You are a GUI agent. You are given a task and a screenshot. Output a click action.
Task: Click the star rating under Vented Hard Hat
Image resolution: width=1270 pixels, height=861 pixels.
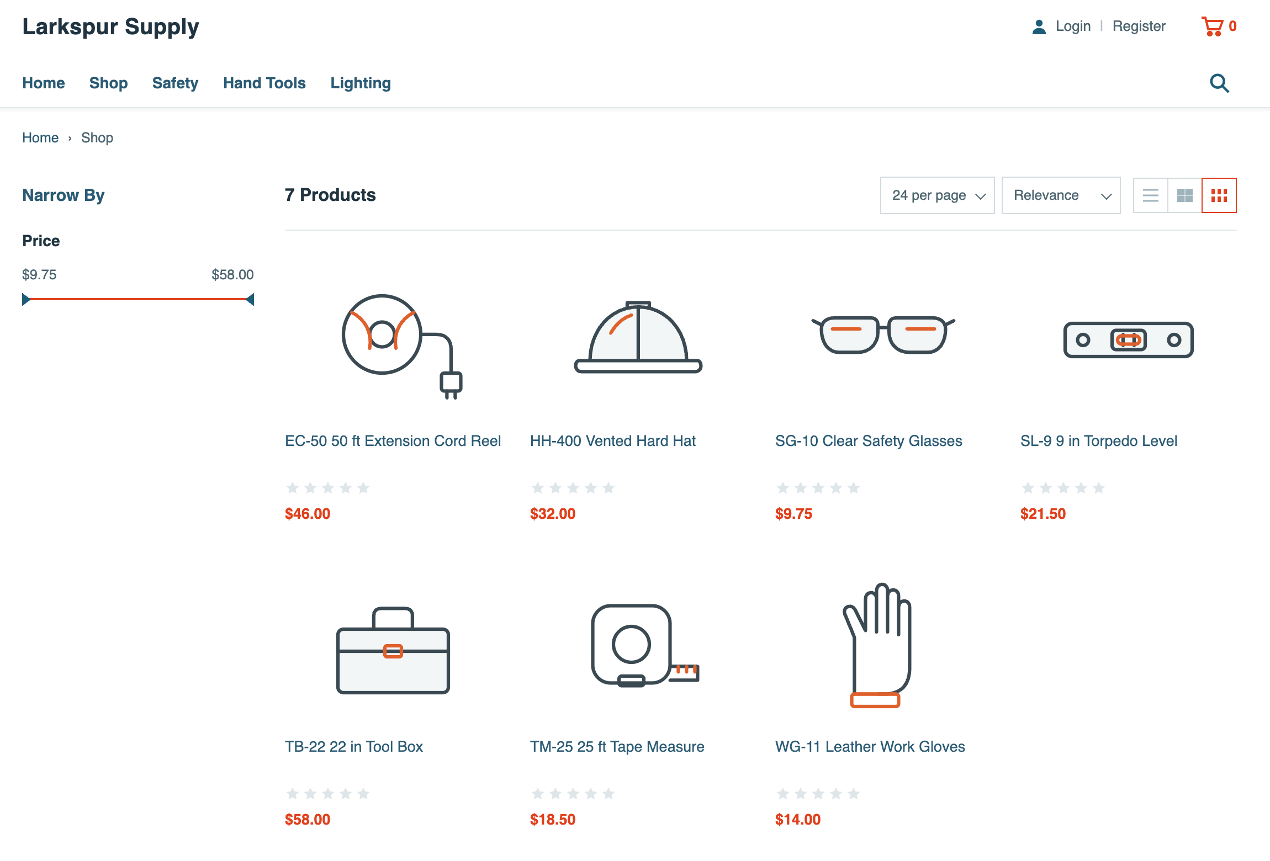573,488
